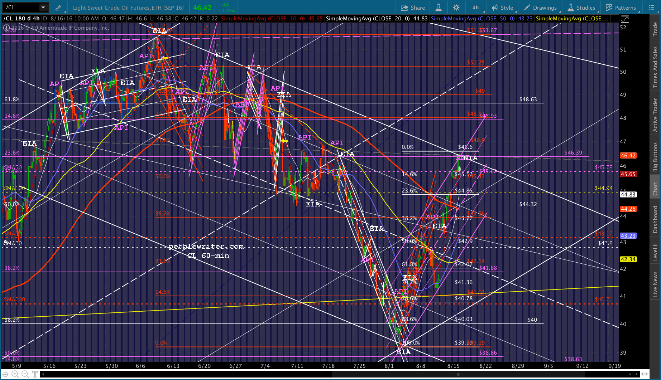The width and height of the screenshot is (661, 380).
Task: Open the Trade side tab
Action: pyautogui.click(x=655, y=29)
